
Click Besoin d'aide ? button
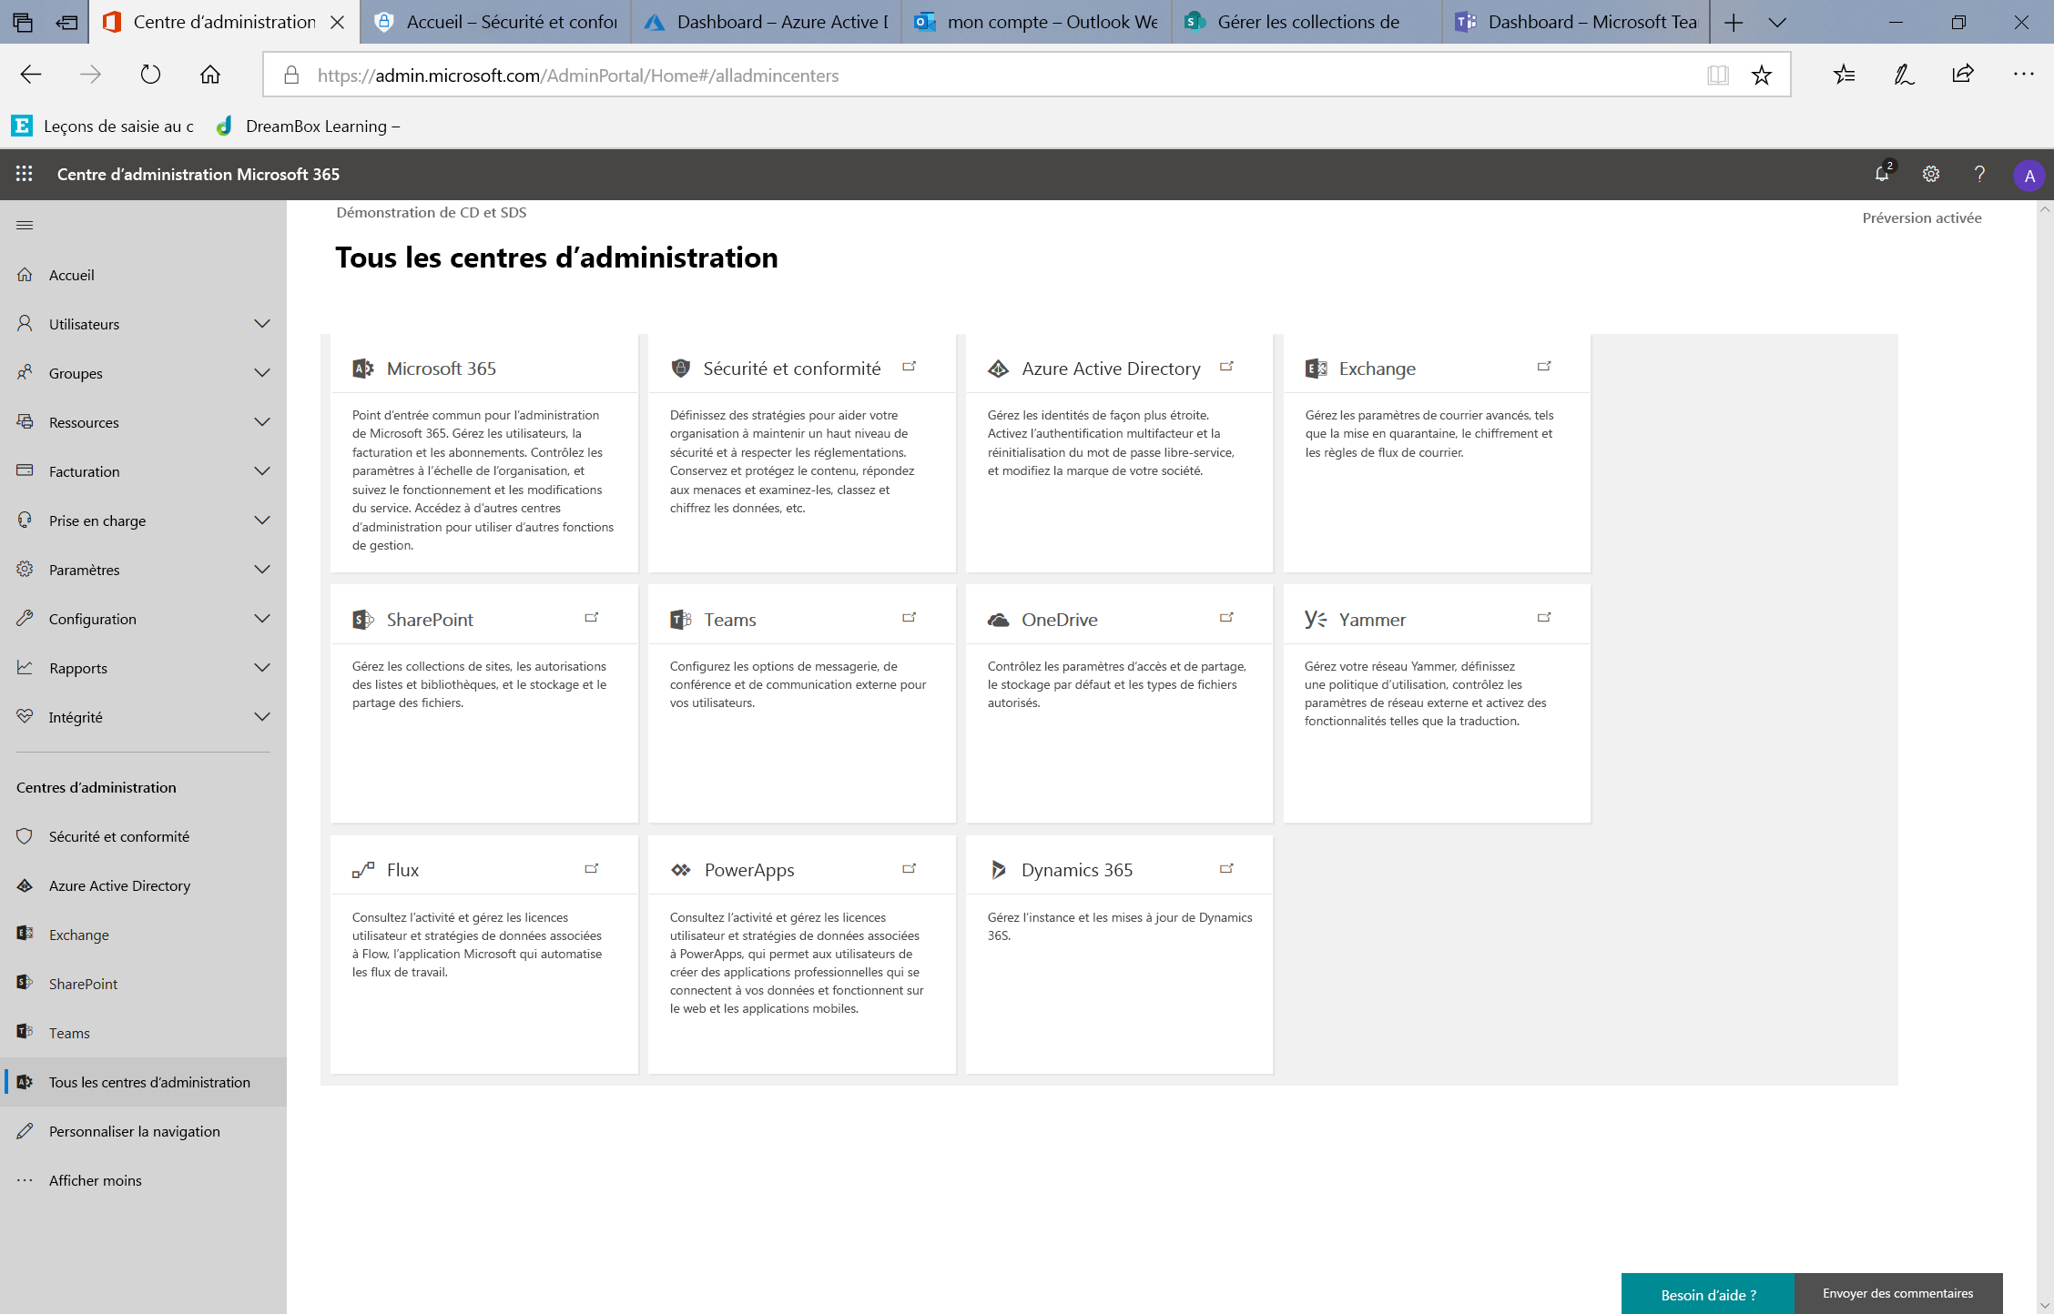tap(1708, 1294)
